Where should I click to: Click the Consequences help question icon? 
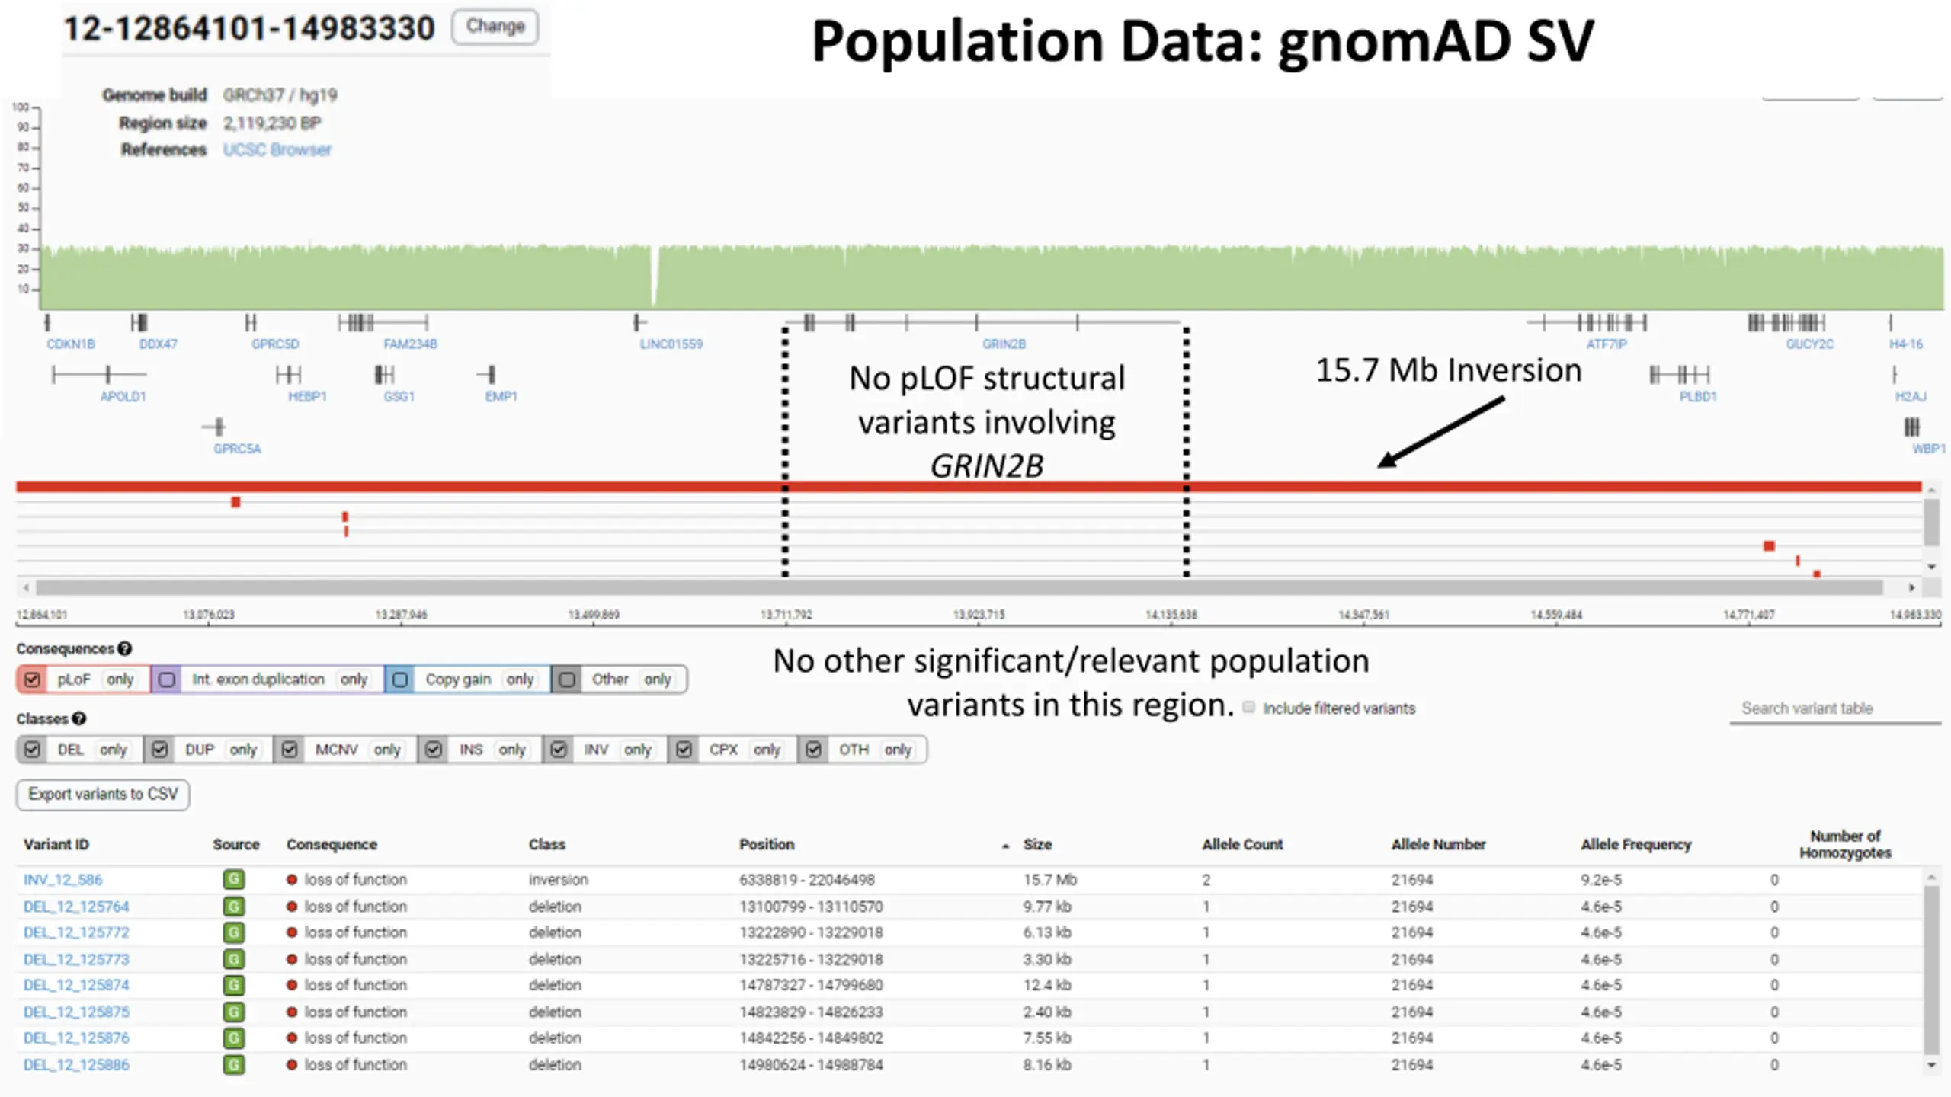tap(125, 649)
